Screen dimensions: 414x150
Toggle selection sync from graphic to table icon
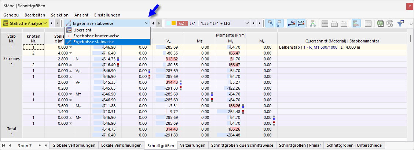pos(279,23)
